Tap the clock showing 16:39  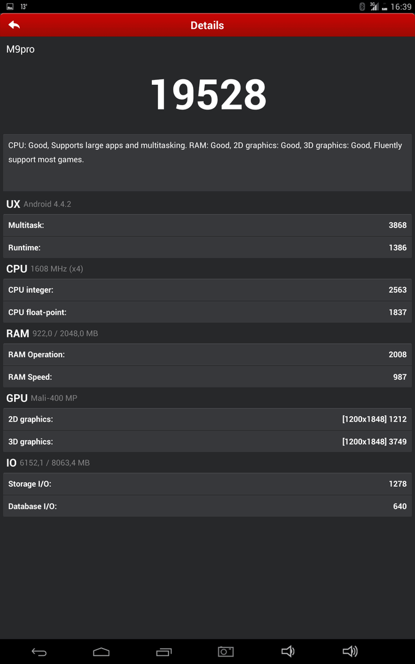401,7
